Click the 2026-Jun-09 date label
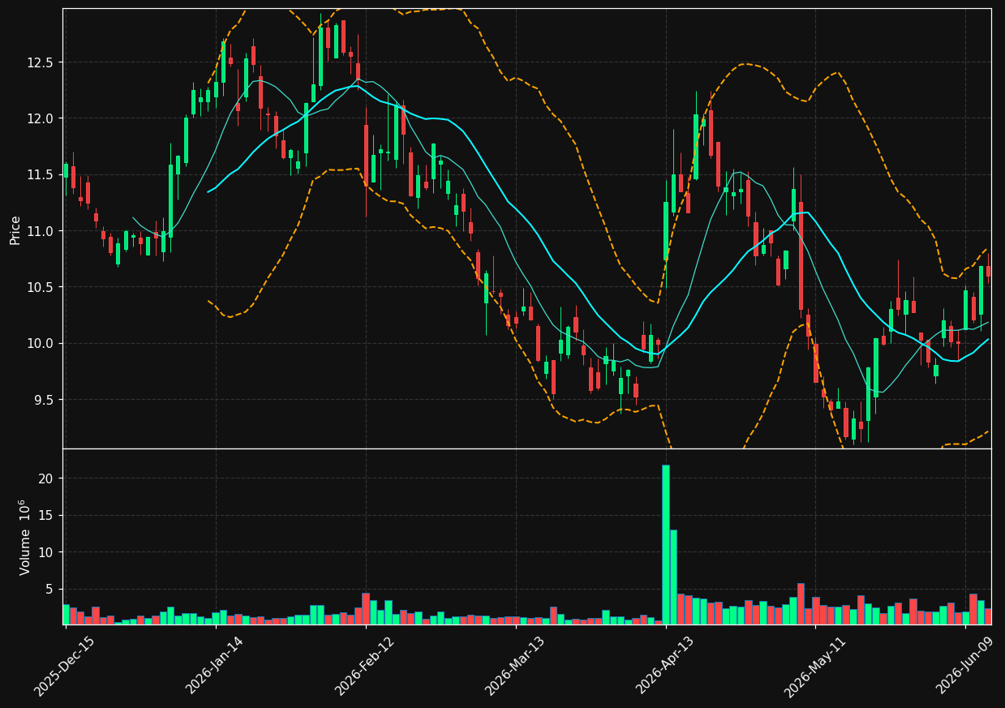Viewport: 1005px width, 708px height. pyautogui.click(x=965, y=666)
